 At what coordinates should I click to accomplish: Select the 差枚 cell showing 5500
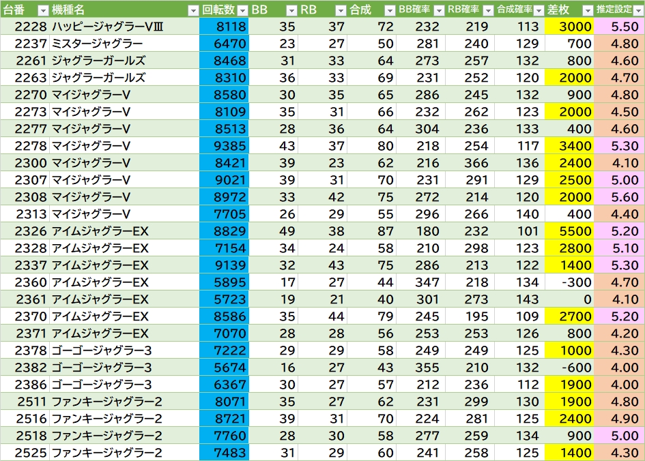pos(569,231)
